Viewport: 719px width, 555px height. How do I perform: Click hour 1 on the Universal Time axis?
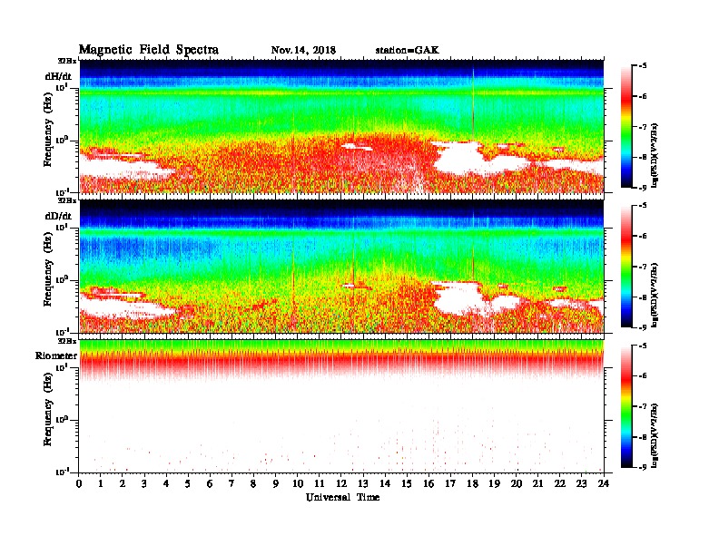(x=101, y=484)
